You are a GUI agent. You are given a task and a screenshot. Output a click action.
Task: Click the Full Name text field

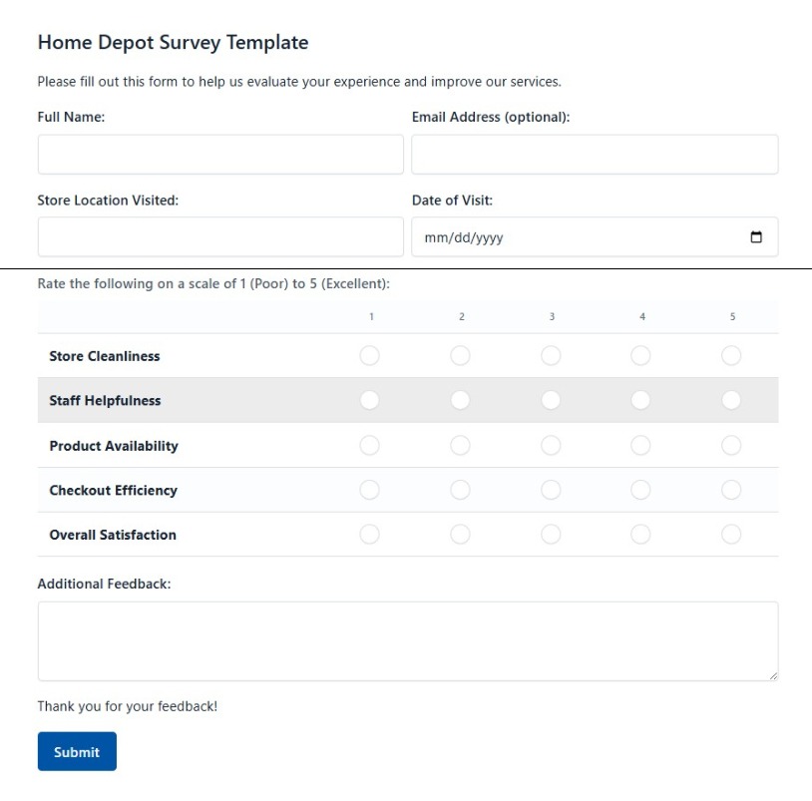pos(219,154)
